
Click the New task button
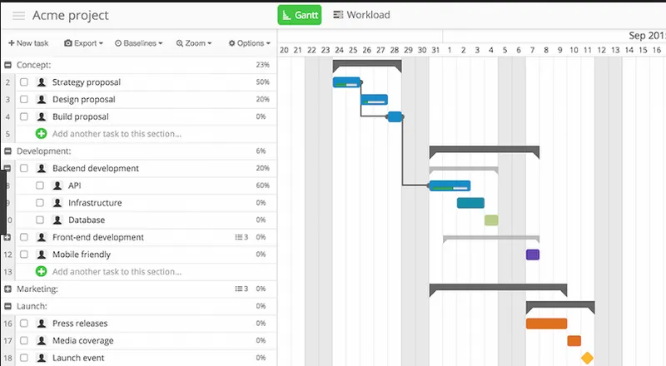pyautogui.click(x=28, y=43)
